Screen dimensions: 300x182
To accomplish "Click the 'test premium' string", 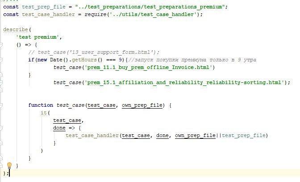I will click(x=37, y=37).
